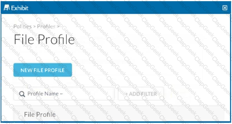
Task: Click the Exhibit app icon in the title bar
Action: tap(7, 8)
